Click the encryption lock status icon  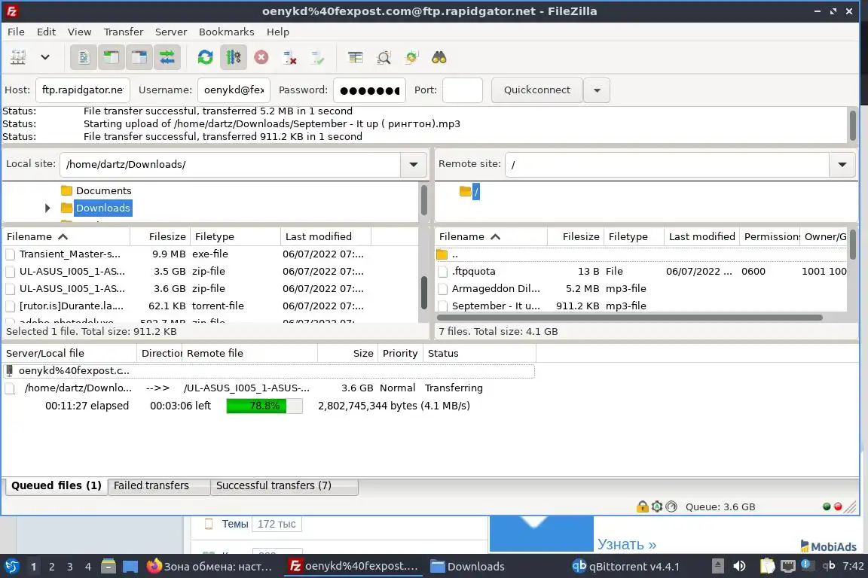coord(642,507)
